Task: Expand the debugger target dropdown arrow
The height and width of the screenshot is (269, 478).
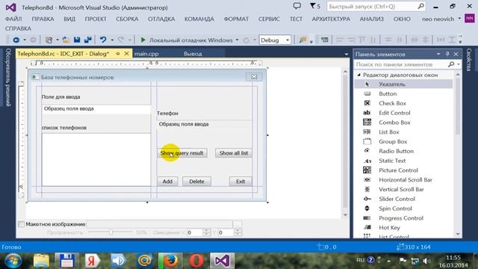Action: click(x=238, y=40)
